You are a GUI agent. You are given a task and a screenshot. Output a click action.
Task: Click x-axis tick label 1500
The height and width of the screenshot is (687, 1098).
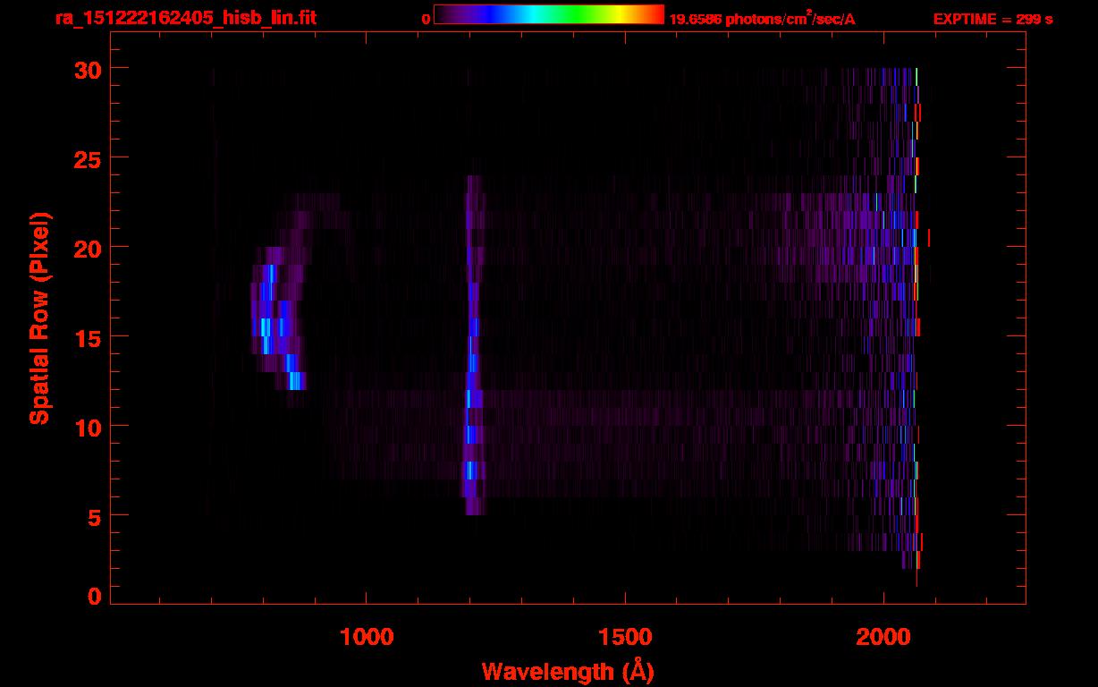click(x=624, y=637)
